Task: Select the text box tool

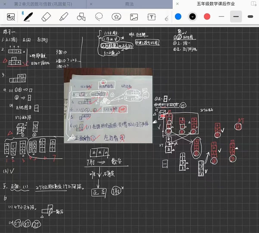Action: pyautogui.click(x=152, y=17)
